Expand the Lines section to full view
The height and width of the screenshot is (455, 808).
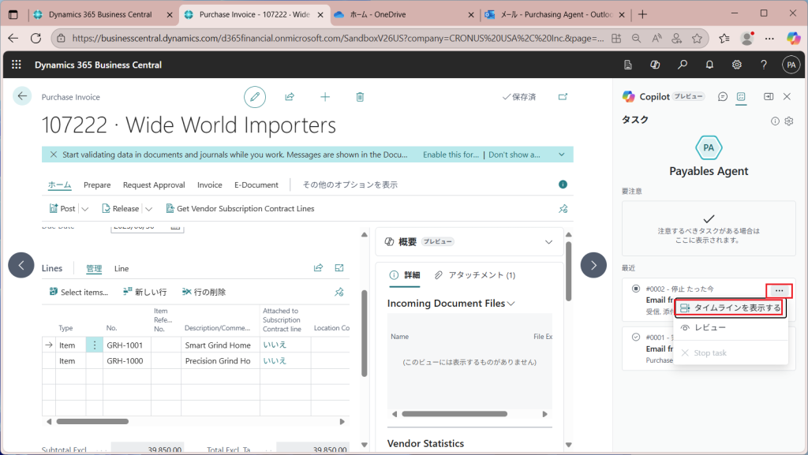(339, 267)
